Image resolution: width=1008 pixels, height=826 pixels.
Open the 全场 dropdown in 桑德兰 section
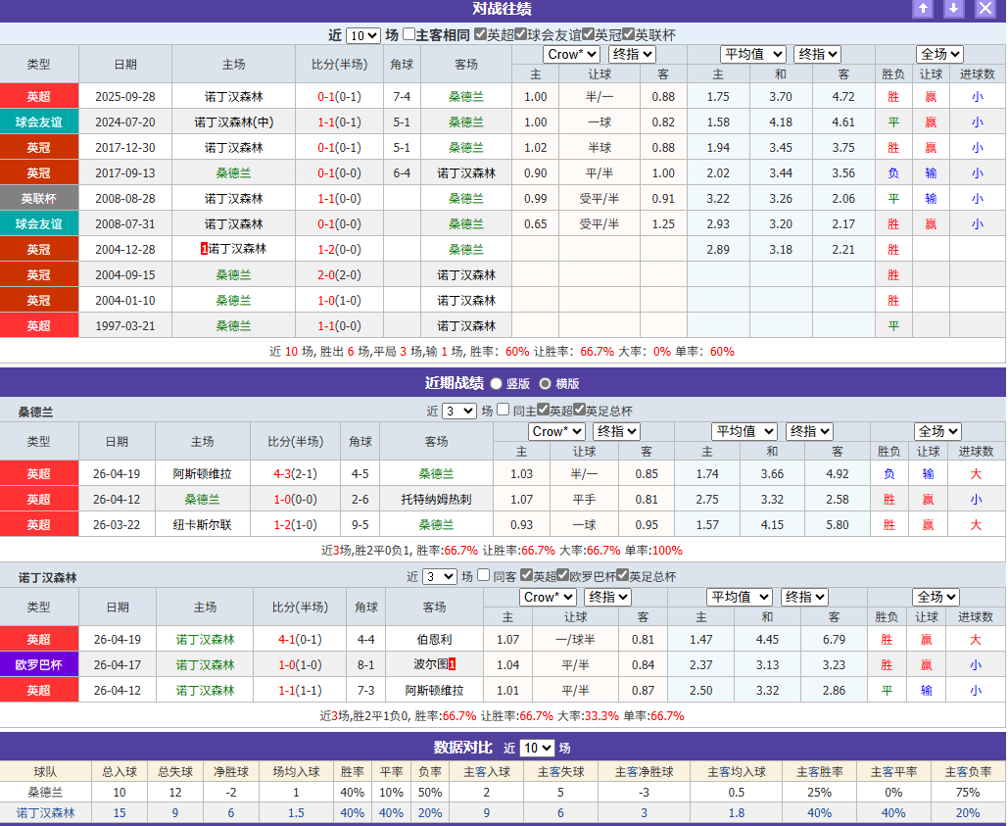[x=936, y=431]
